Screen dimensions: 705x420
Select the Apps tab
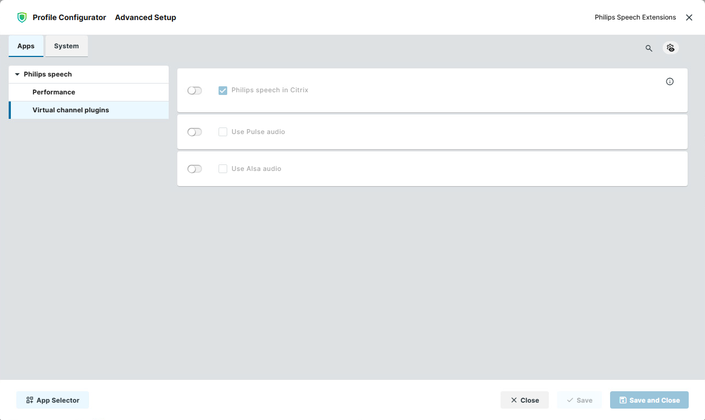point(26,46)
